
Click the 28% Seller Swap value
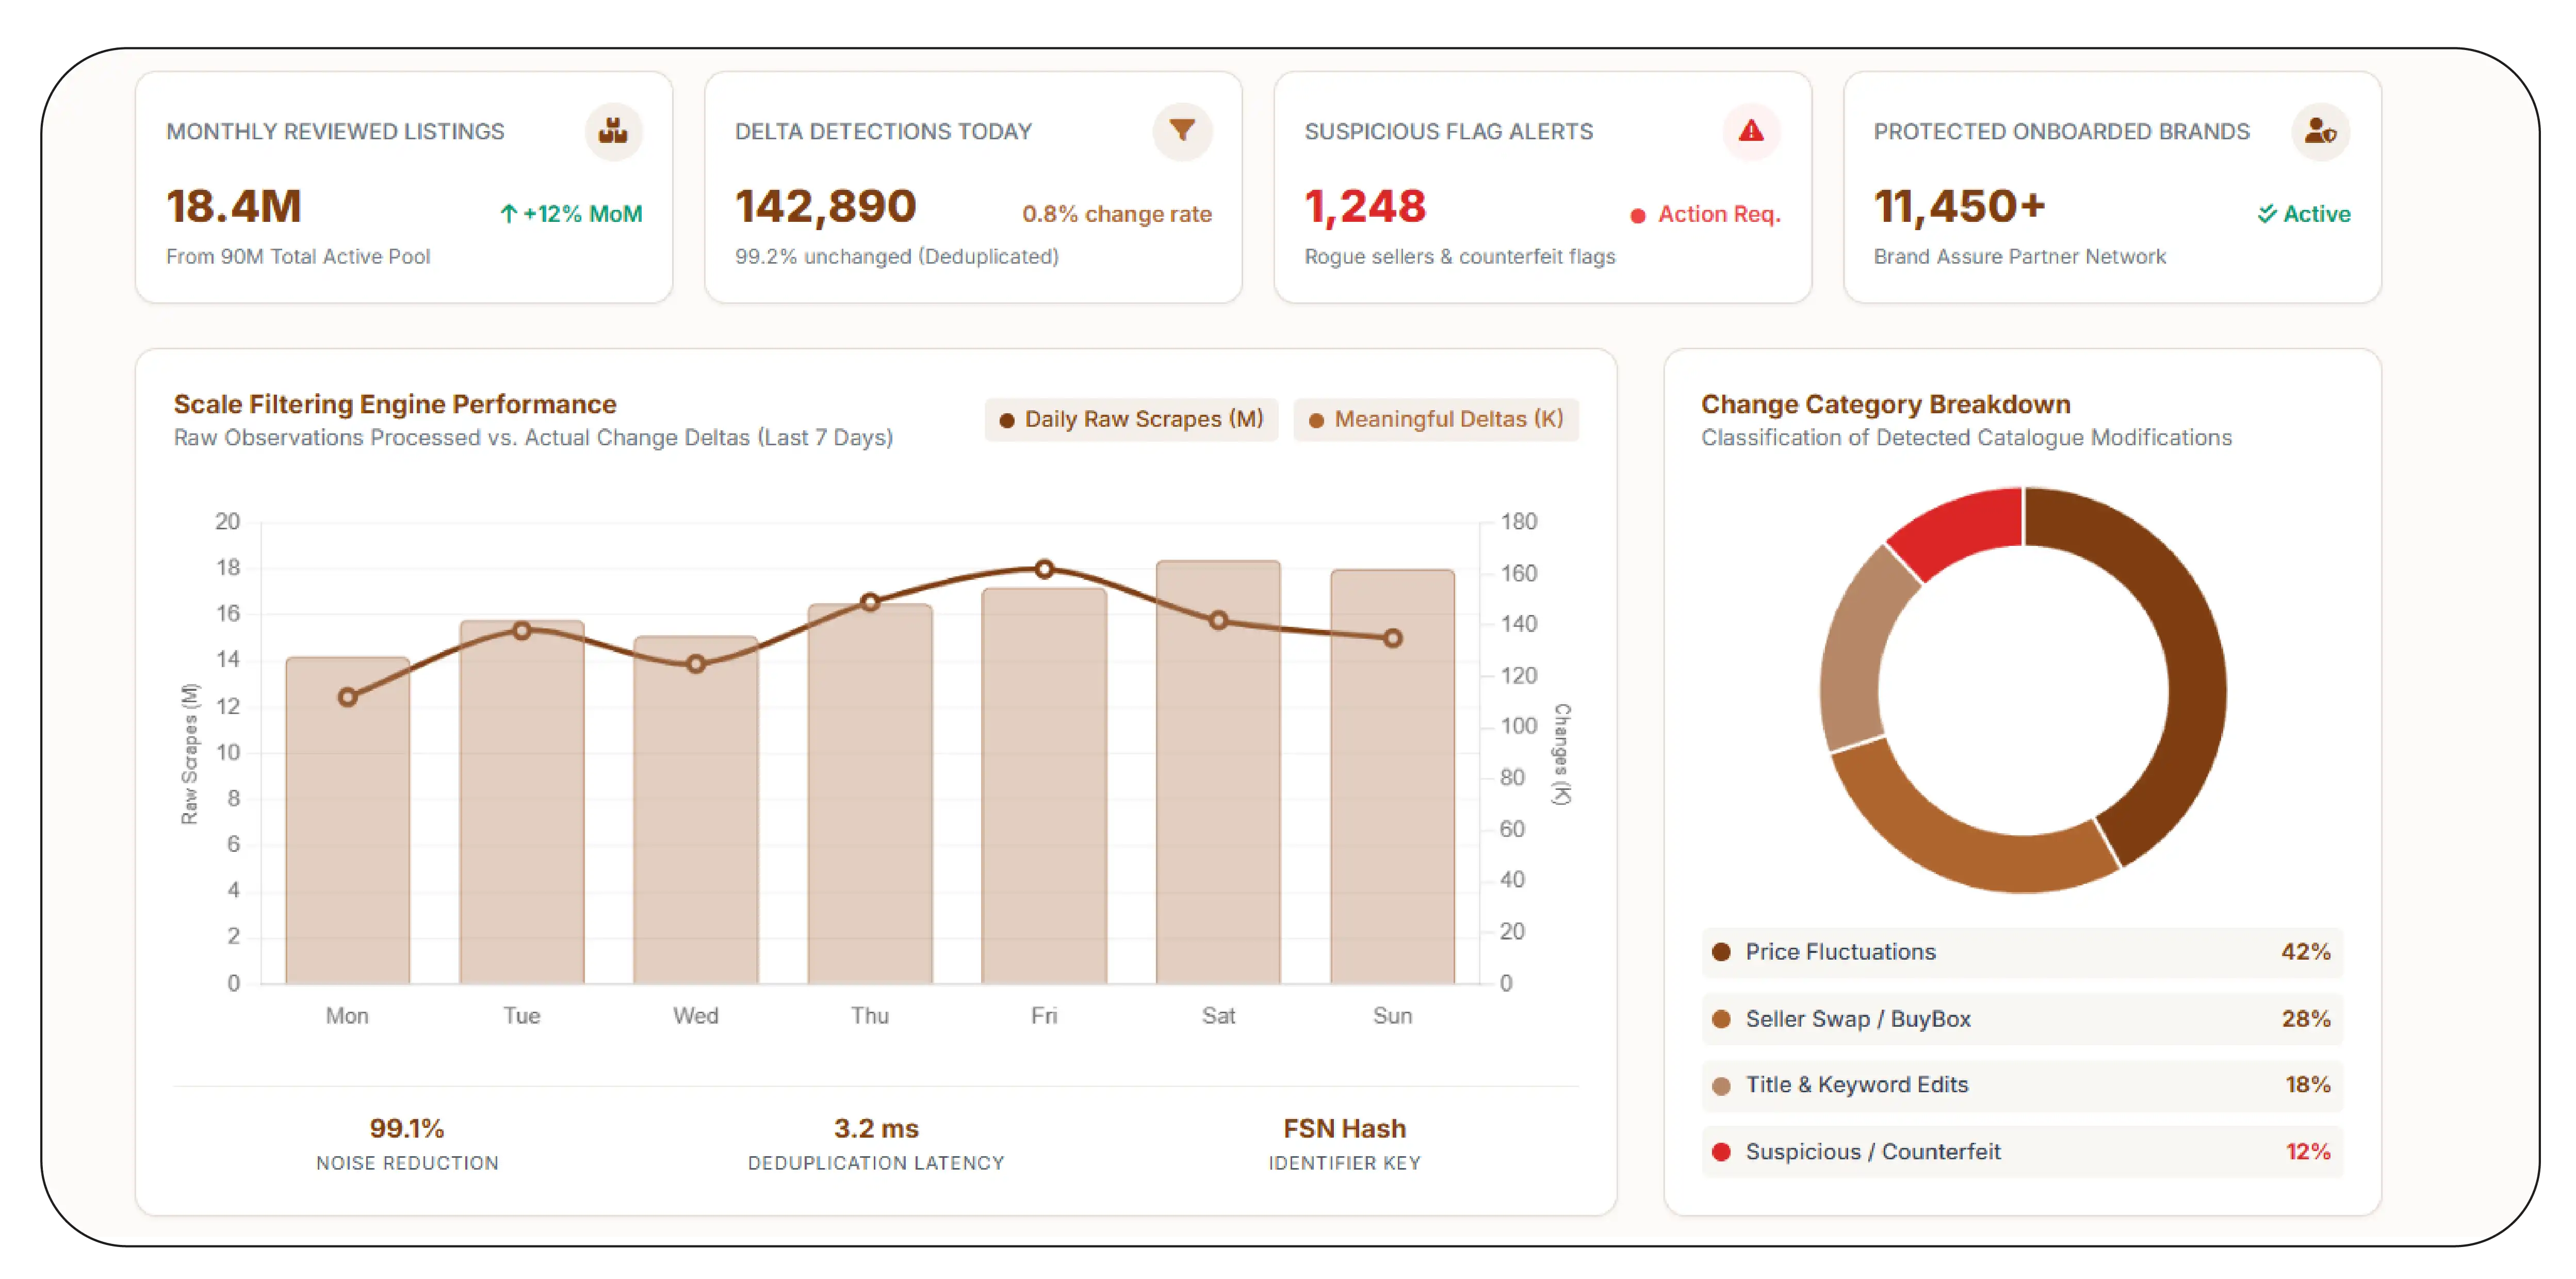tap(2306, 1019)
